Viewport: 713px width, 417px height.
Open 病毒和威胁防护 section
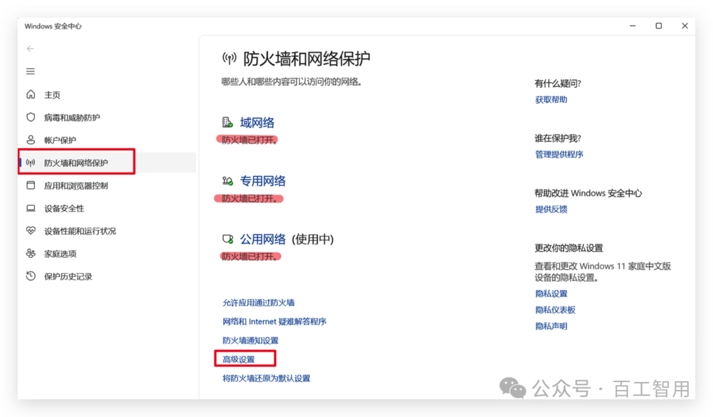[72, 117]
